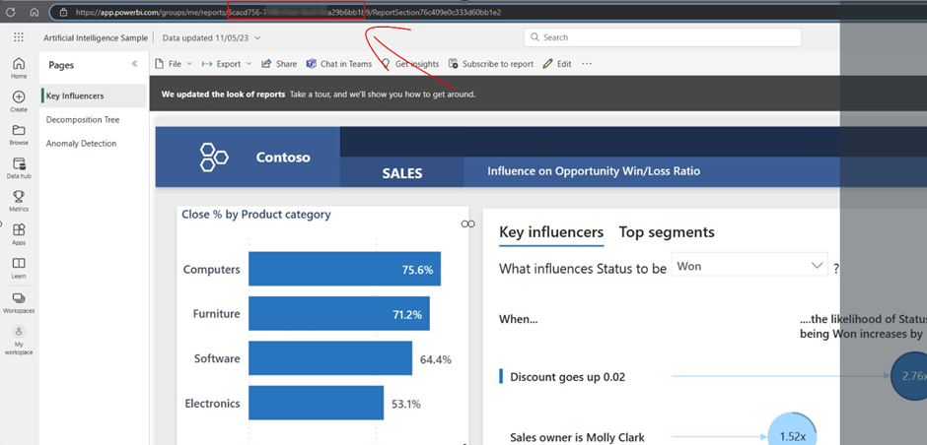This screenshot has width=927, height=445.
Task: Click the Contoso hexagon logo
Action: tap(214, 157)
